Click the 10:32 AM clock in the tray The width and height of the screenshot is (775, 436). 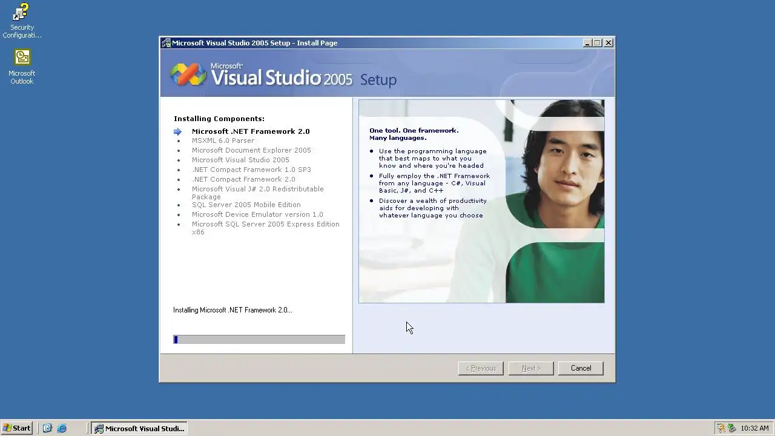tap(754, 428)
